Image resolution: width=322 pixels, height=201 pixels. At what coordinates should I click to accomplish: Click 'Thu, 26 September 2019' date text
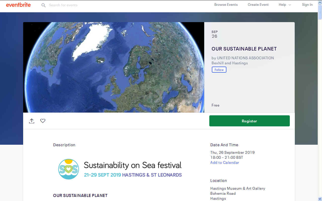pos(232,153)
